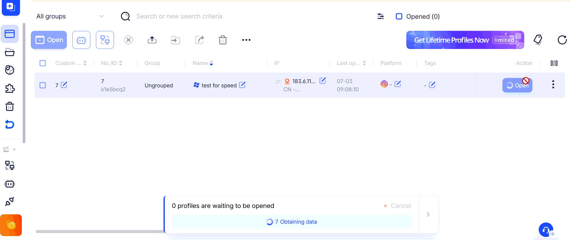Click the IP column header
This screenshot has width=575, height=240.
(277, 63)
